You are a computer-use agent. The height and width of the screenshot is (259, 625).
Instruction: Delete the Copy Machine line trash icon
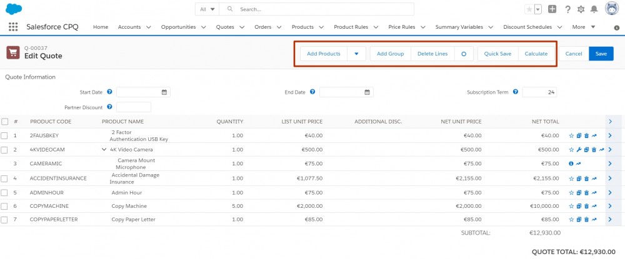pos(586,206)
